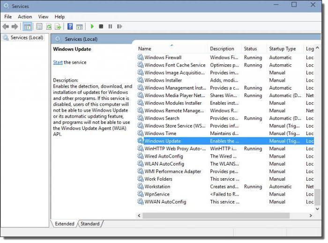Image resolution: width=328 pixels, height=243 pixels.
Task: Click the Restart Service icon
Action: (119, 26)
